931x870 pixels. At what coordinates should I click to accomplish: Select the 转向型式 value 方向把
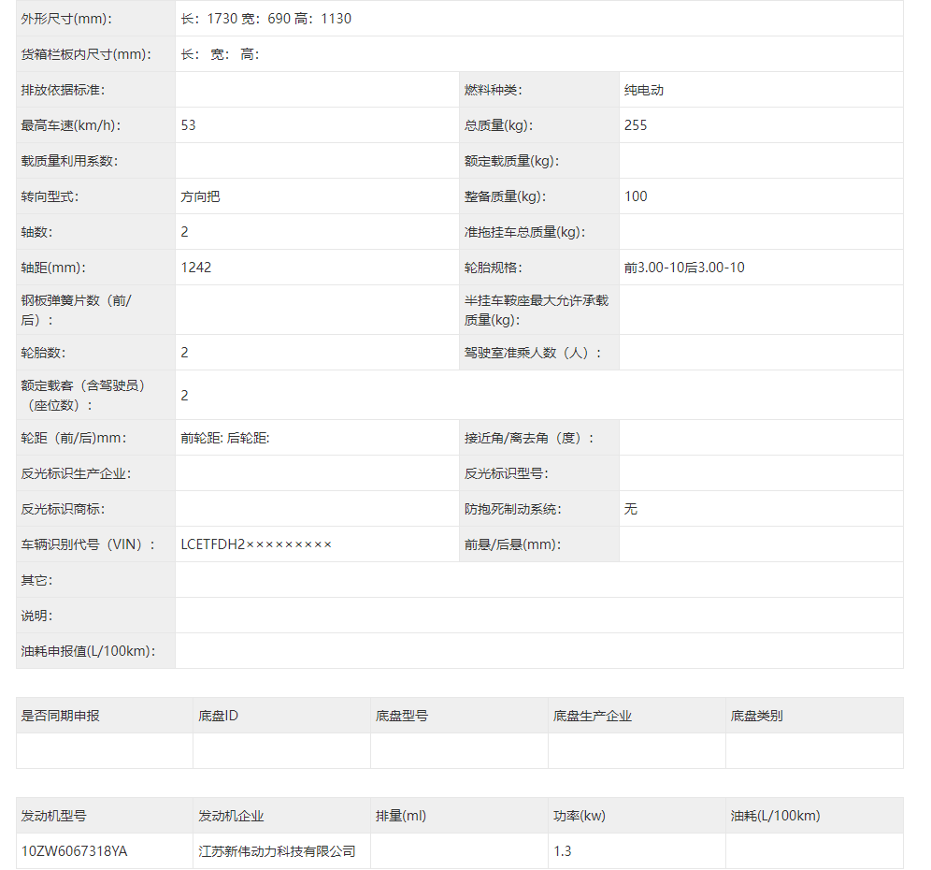(200, 196)
